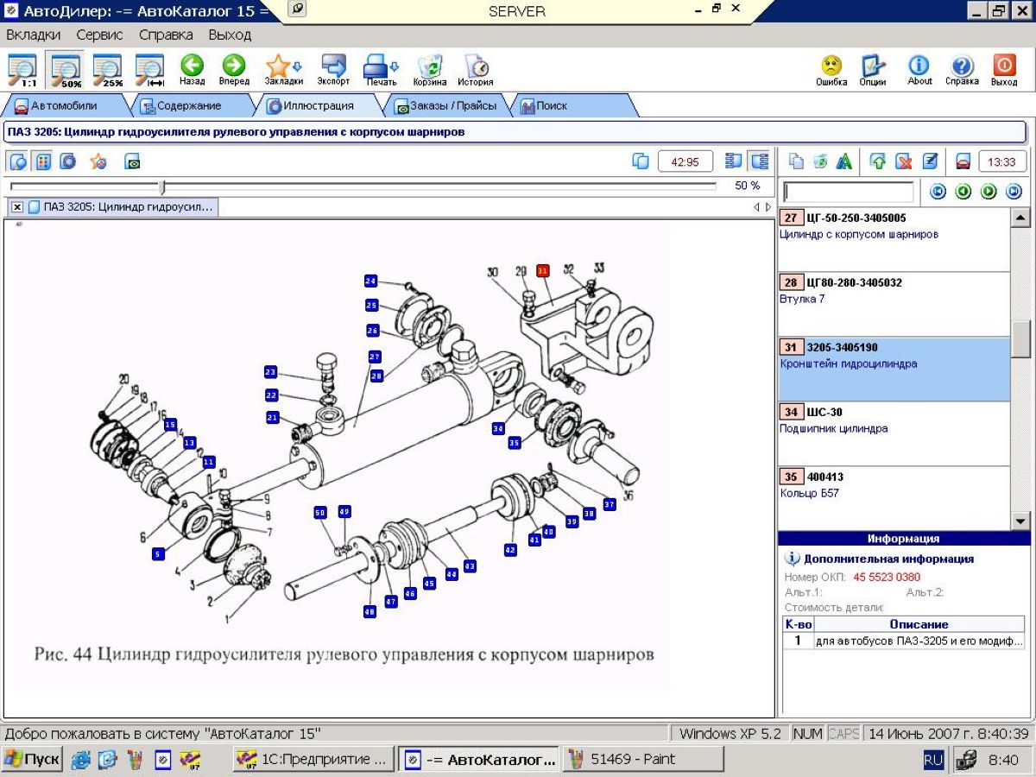Image resolution: width=1036 pixels, height=777 pixels.
Task: Expand the Печать (Print) dropdown
Action: [x=395, y=66]
